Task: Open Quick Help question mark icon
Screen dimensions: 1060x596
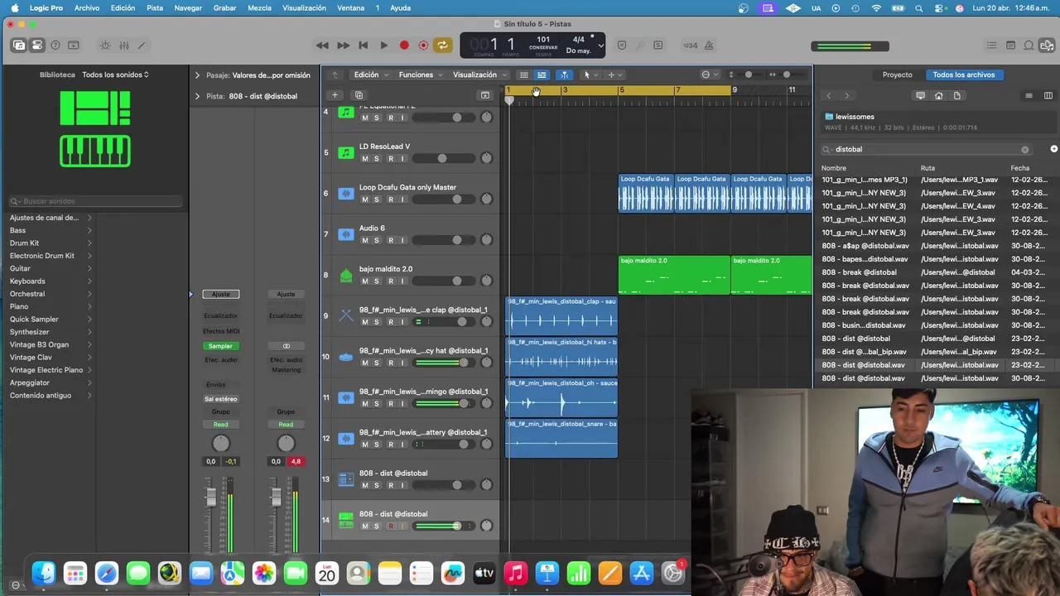Action: (x=55, y=45)
